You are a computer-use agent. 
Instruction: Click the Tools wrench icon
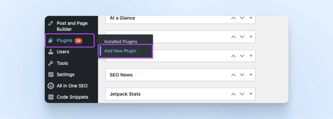click(x=50, y=63)
